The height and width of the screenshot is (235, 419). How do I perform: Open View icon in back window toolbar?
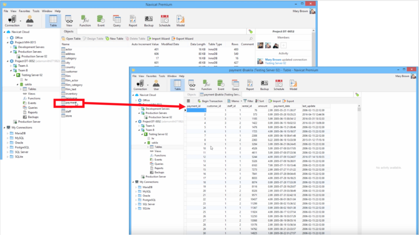(x=69, y=21)
